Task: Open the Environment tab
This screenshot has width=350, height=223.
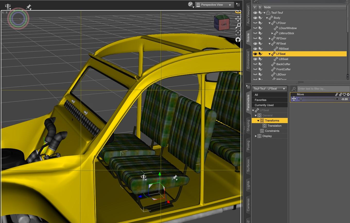Action: click(x=248, y=60)
